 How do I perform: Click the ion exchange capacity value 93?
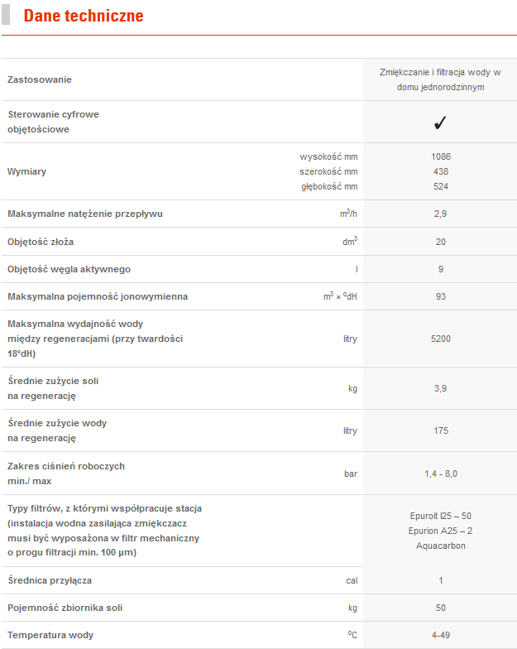(x=440, y=296)
